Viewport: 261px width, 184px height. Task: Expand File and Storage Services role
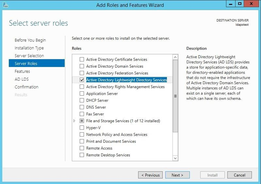(x=74, y=121)
